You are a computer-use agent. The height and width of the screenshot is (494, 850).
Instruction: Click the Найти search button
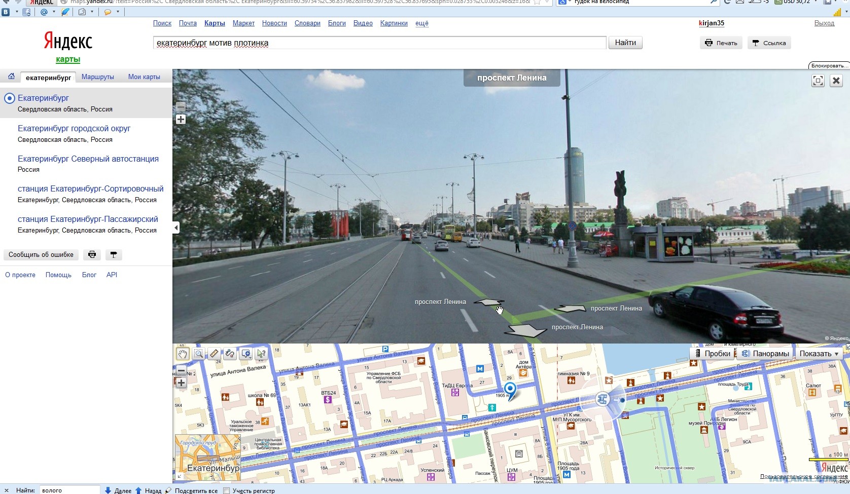point(625,43)
